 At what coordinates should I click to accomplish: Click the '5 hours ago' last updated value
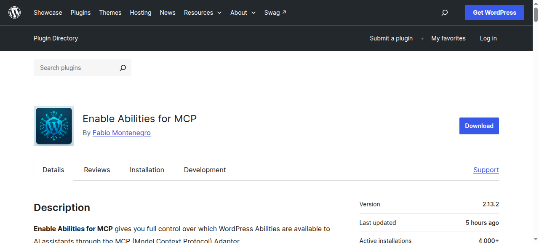pyautogui.click(x=482, y=223)
